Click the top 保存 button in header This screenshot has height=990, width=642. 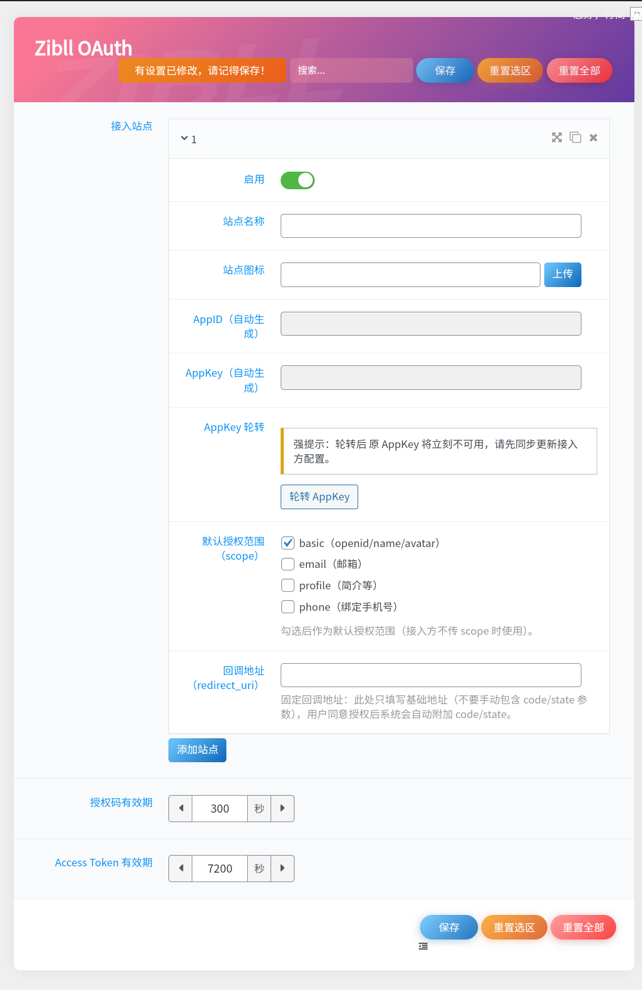(445, 71)
